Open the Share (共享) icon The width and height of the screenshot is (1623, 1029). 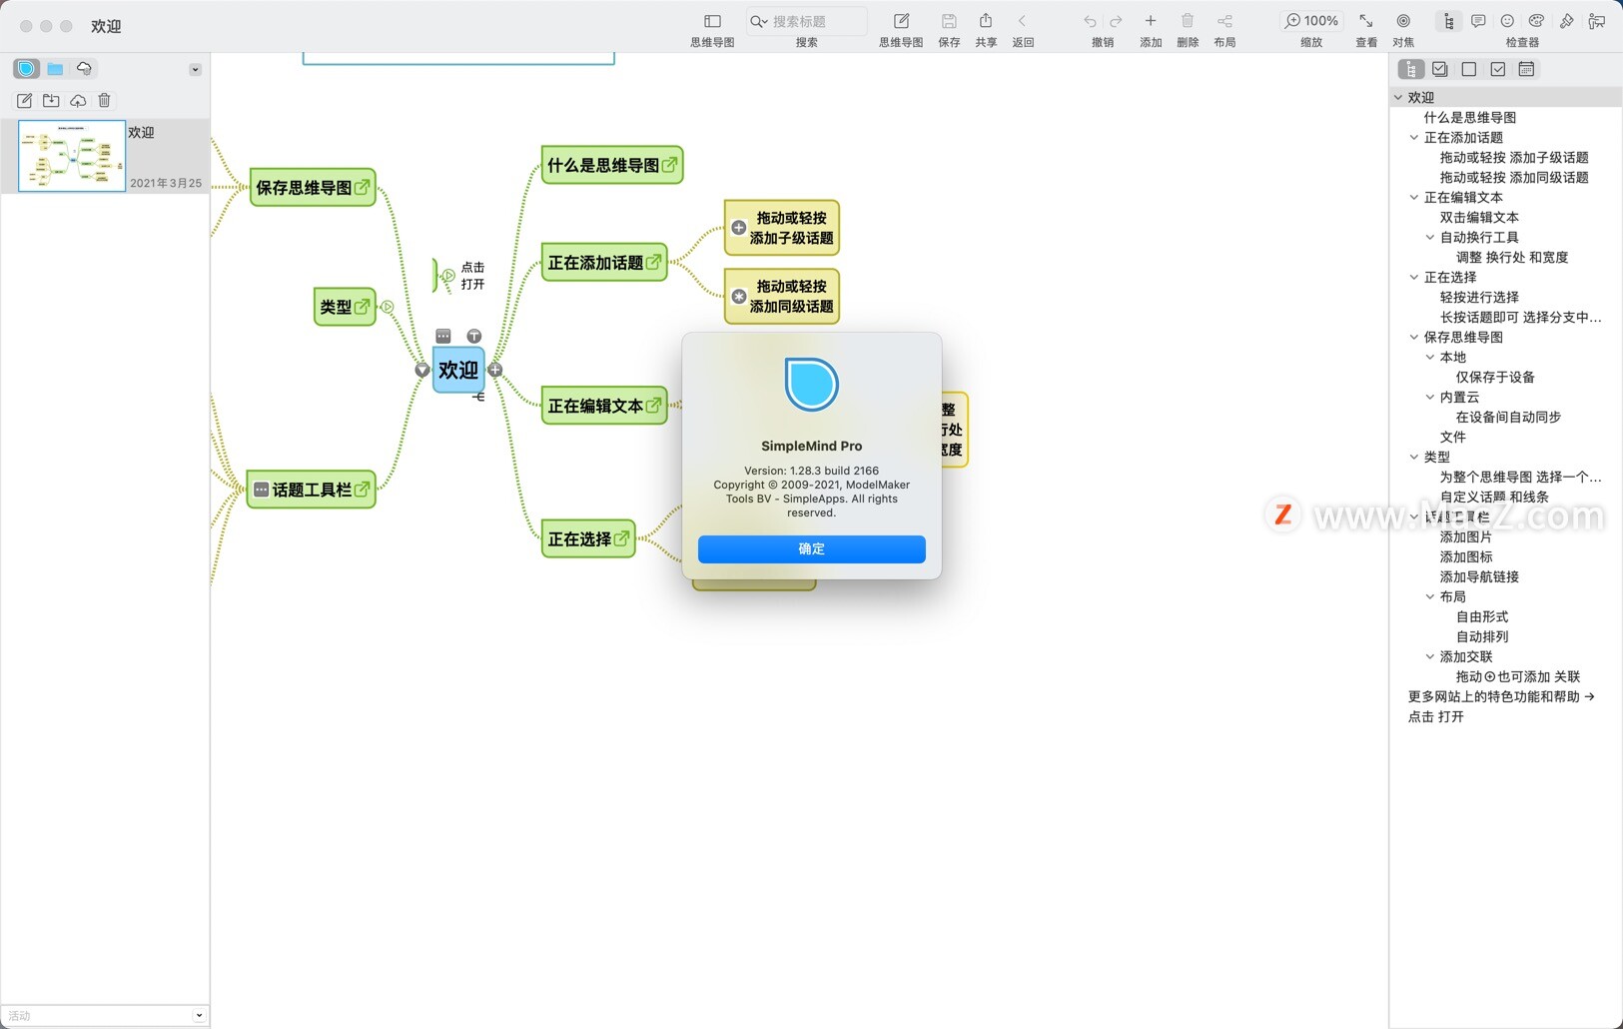pyautogui.click(x=986, y=21)
